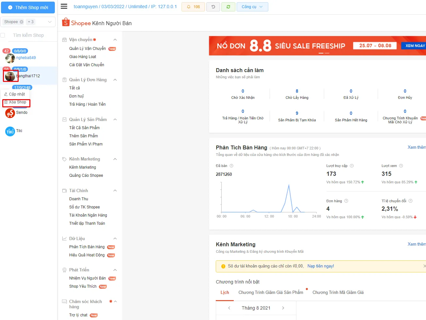The width and height of the screenshot is (426, 320).
Task: Switch to Chương Trình Mã Giảm Giá tab
Action: 338,293
